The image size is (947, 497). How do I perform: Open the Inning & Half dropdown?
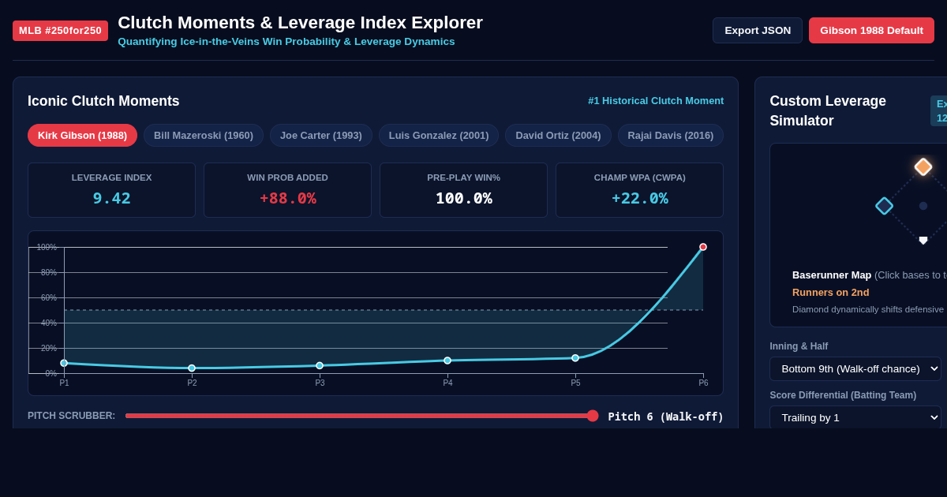[855, 368]
